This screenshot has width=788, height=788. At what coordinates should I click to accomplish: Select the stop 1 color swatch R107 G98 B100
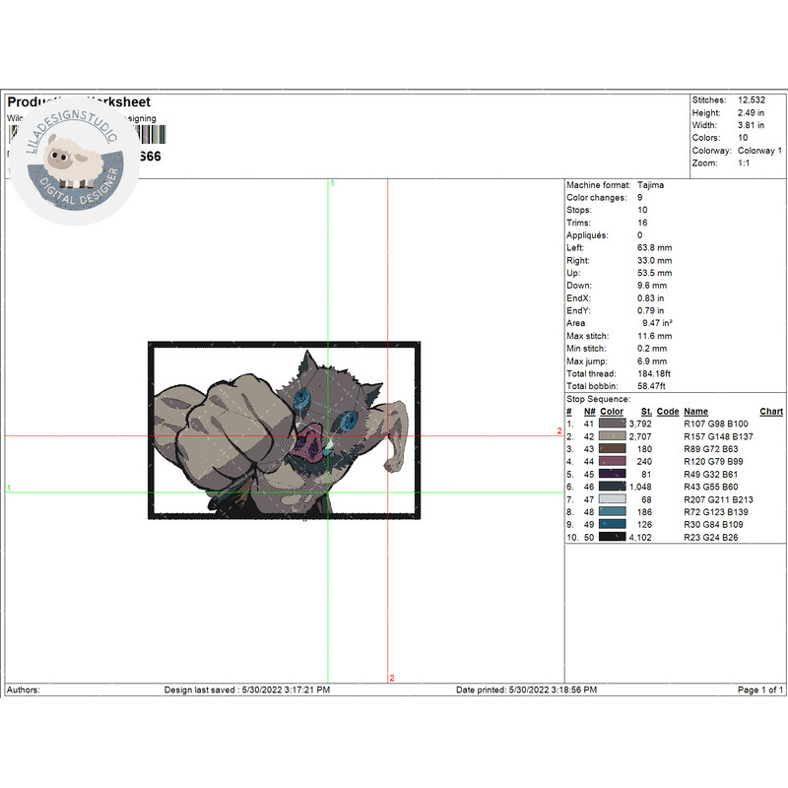pos(612,424)
